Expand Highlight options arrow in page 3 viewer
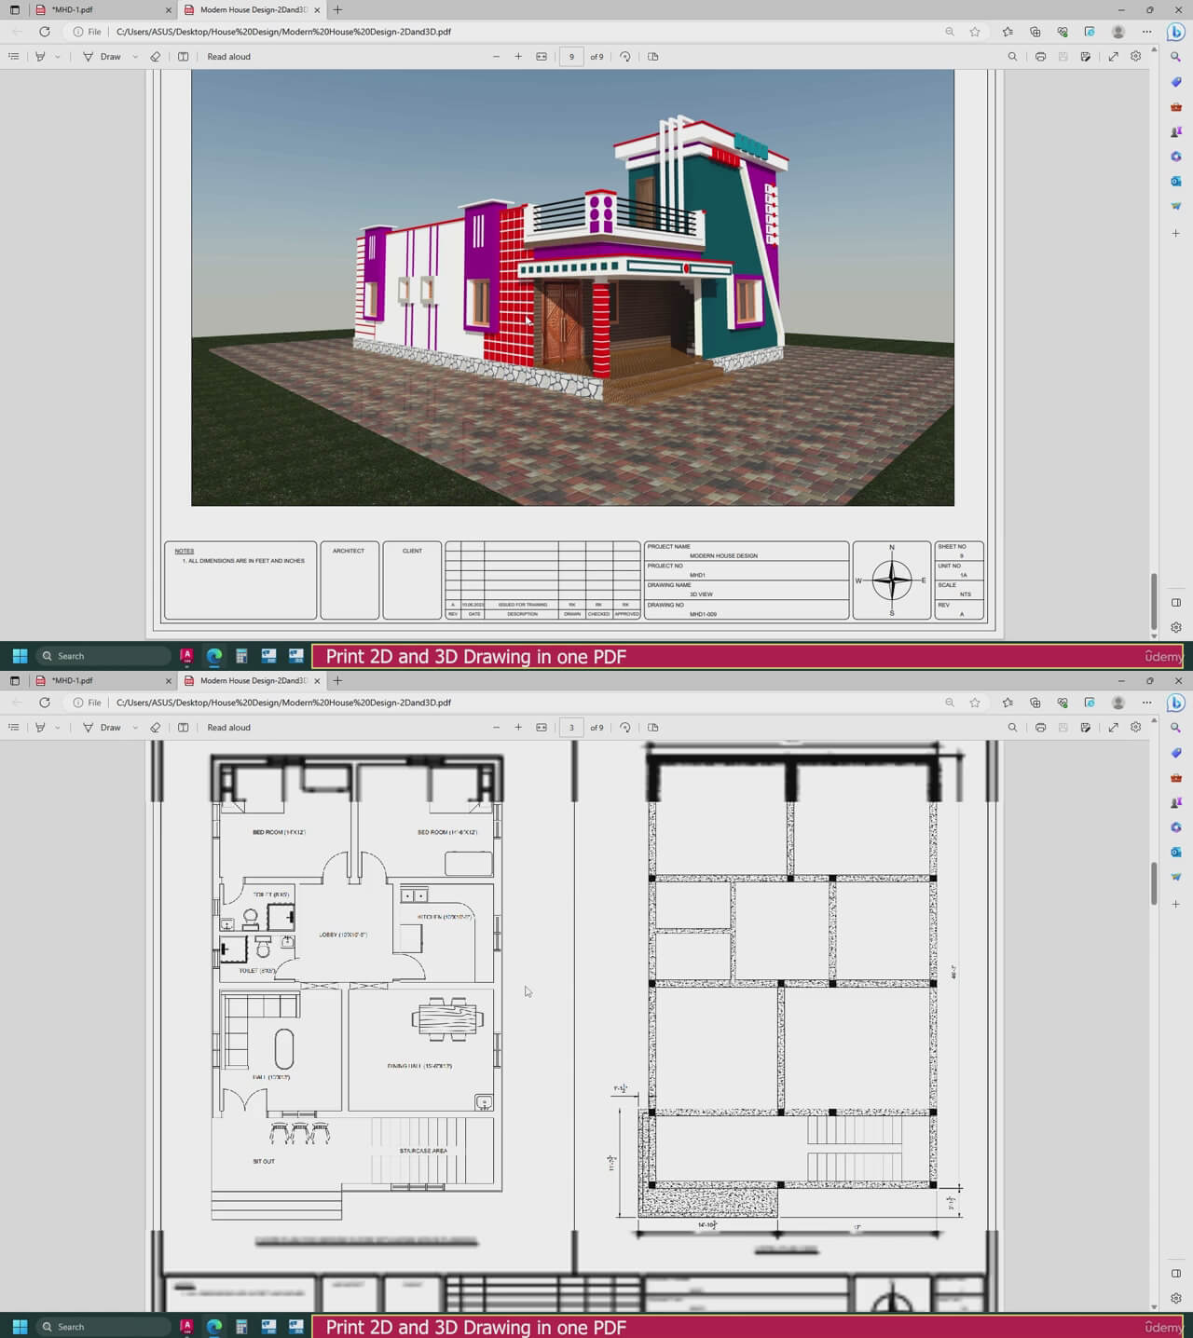This screenshot has width=1193, height=1338. tap(58, 728)
